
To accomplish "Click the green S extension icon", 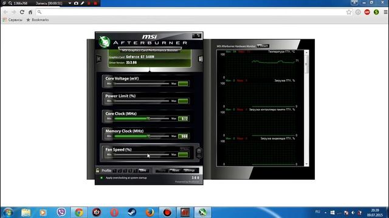I will click(x=376, y=12).
